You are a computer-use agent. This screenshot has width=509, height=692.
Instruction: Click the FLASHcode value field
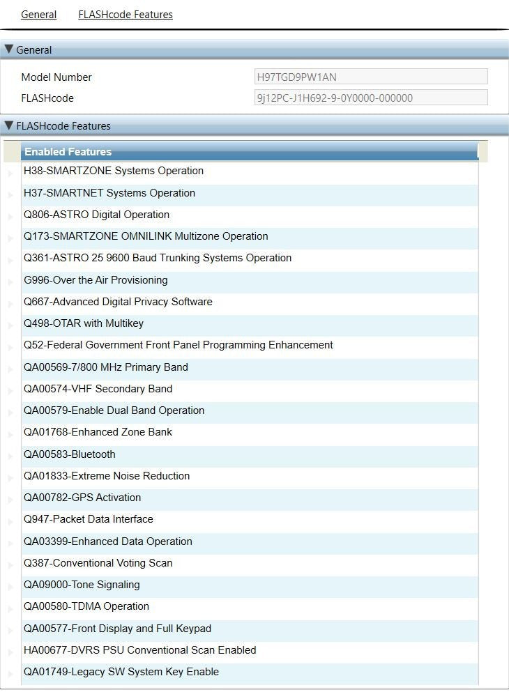click(371, 98)
